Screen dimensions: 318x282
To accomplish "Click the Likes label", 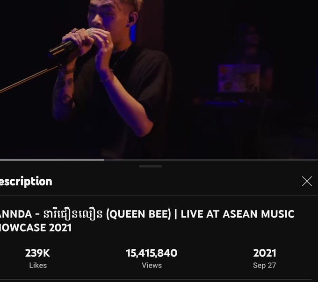I will point(38,265).
